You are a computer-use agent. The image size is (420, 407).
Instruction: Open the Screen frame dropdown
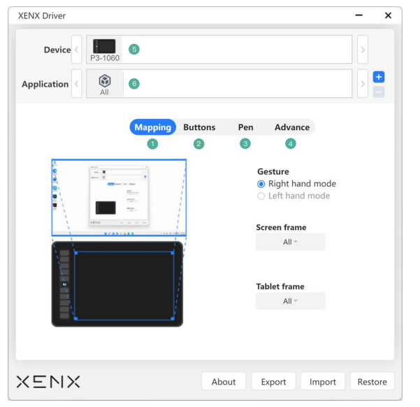(x=290, y=242)
